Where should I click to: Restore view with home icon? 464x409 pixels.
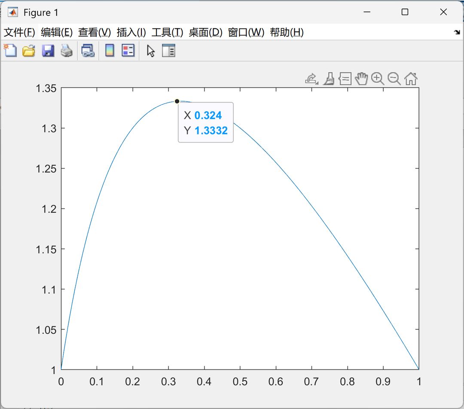[x=411, y=79]
